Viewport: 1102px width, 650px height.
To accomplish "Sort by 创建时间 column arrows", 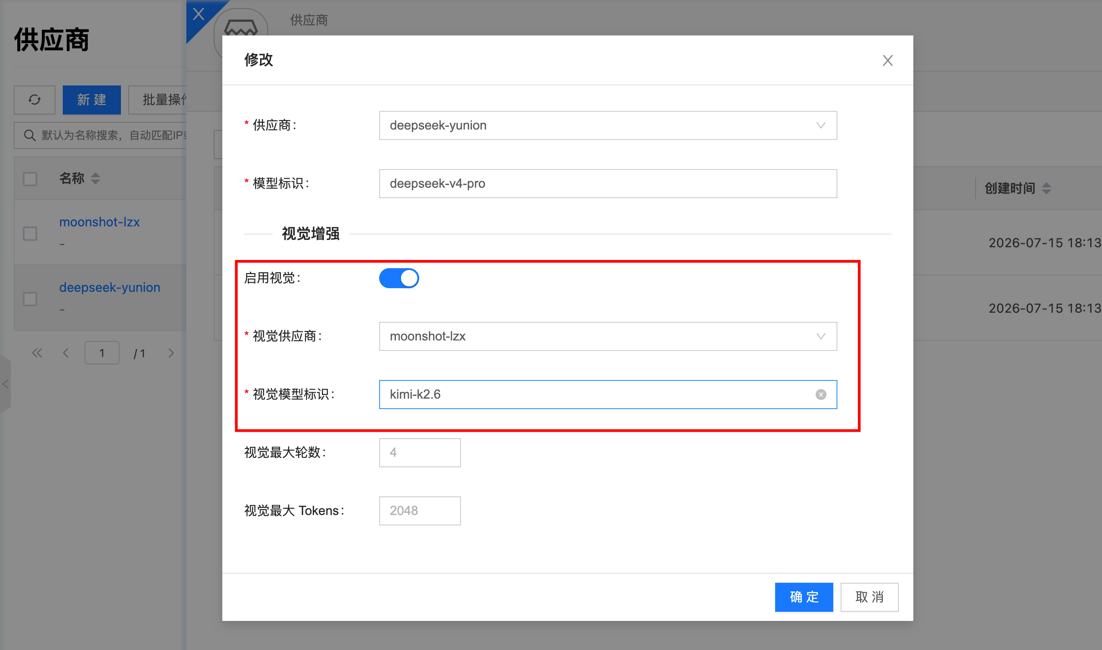I will coord(1047,188).
